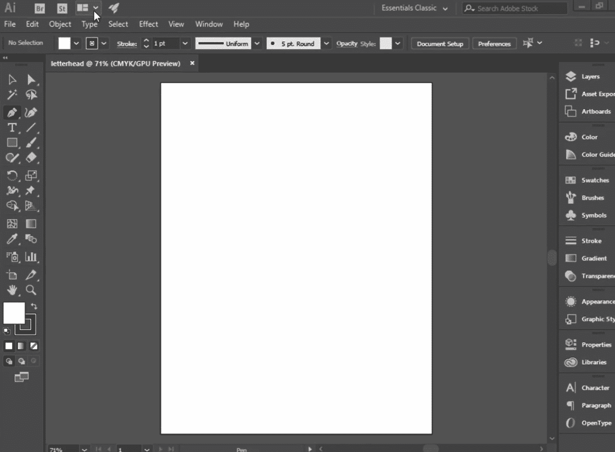This screenshot has height=452, width=615.
Task: Open the Window menu
Action: coord(209,24)
